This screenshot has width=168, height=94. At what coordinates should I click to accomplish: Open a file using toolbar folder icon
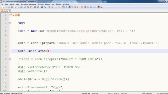[x=6, y=7]
